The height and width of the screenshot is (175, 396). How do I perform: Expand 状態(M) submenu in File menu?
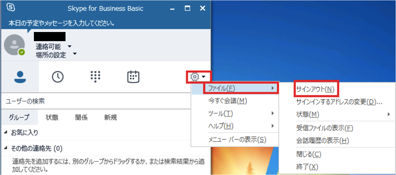(x=337, y=114)
